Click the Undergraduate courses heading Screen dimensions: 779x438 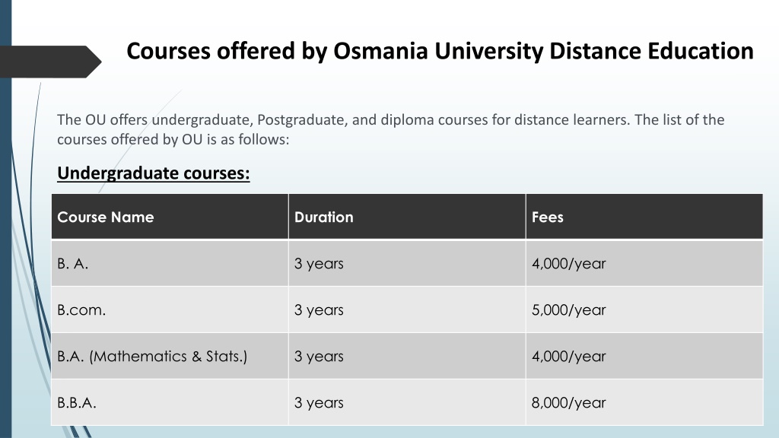(153, 173)
